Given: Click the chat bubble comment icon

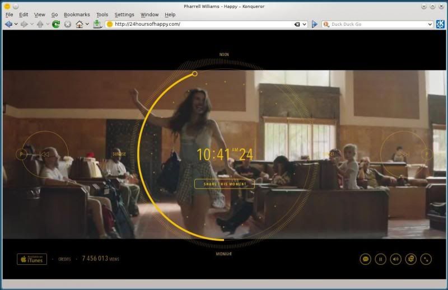Looking at the screenshot, I should 366,259.
